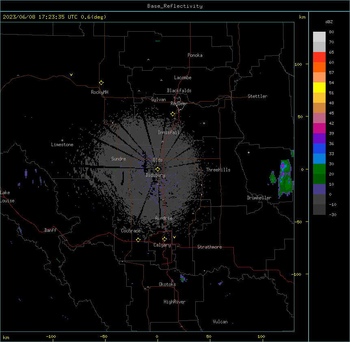Click the Limestone label

pyautogui.click(x=62, y=145)
